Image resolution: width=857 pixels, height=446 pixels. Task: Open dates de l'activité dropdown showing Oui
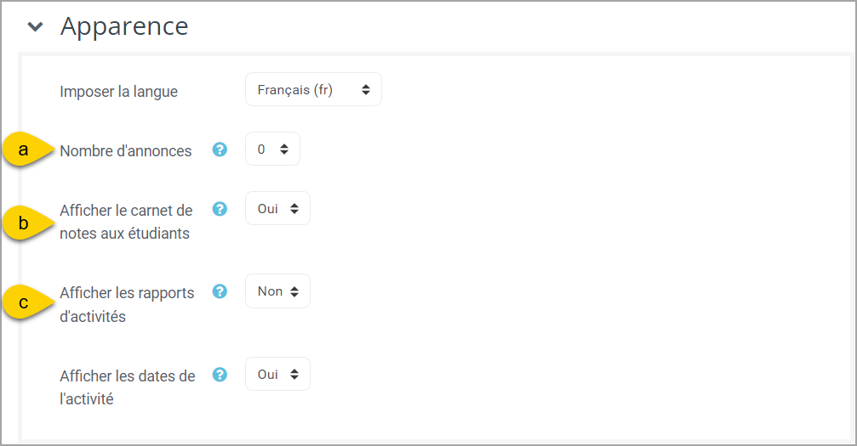pyautogui.click(x=277, y=374)
